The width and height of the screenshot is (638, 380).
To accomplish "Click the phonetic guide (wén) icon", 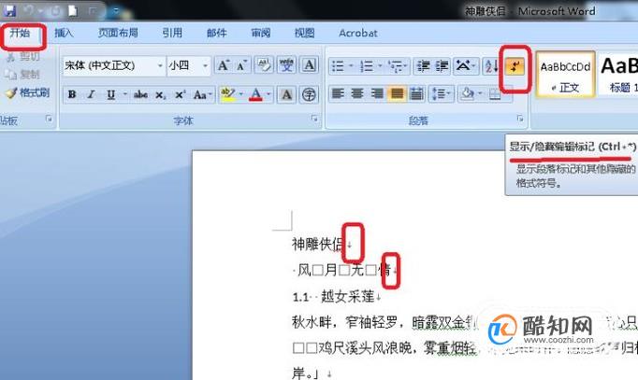I will pyautogui.click(x=286, y=65).
